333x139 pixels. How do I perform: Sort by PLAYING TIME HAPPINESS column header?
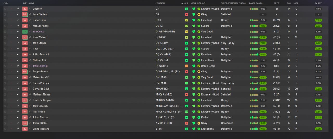pyautogui.click(x=233, y=3)
